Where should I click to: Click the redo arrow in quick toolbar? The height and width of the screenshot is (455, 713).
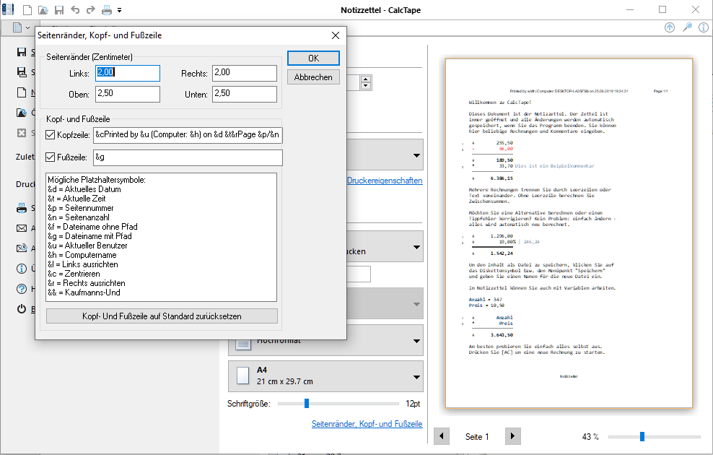(x=90, y=10)
